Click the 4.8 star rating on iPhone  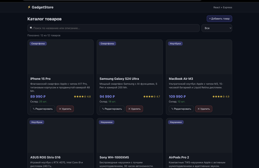pos(82,97)
